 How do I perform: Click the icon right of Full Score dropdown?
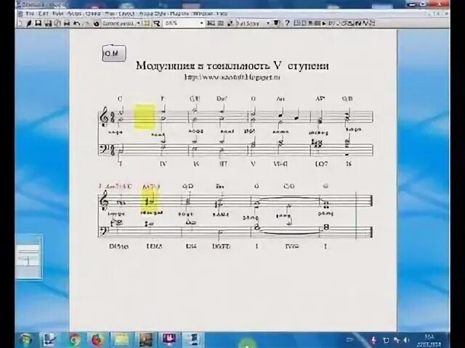pos(276,23)
